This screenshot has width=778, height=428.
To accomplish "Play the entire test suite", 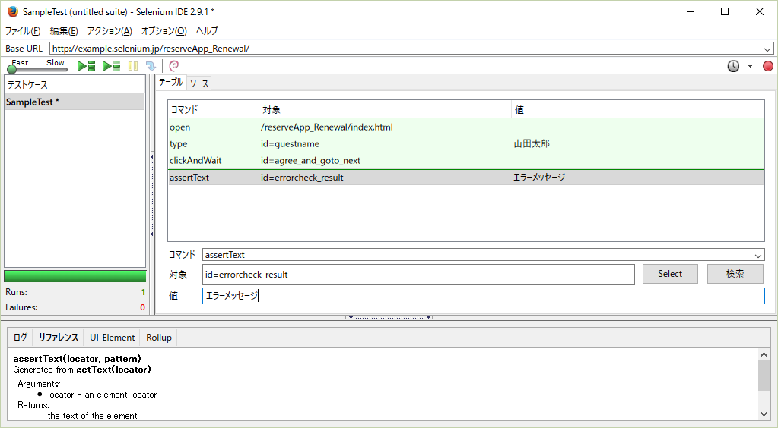I will click(87, 66).
